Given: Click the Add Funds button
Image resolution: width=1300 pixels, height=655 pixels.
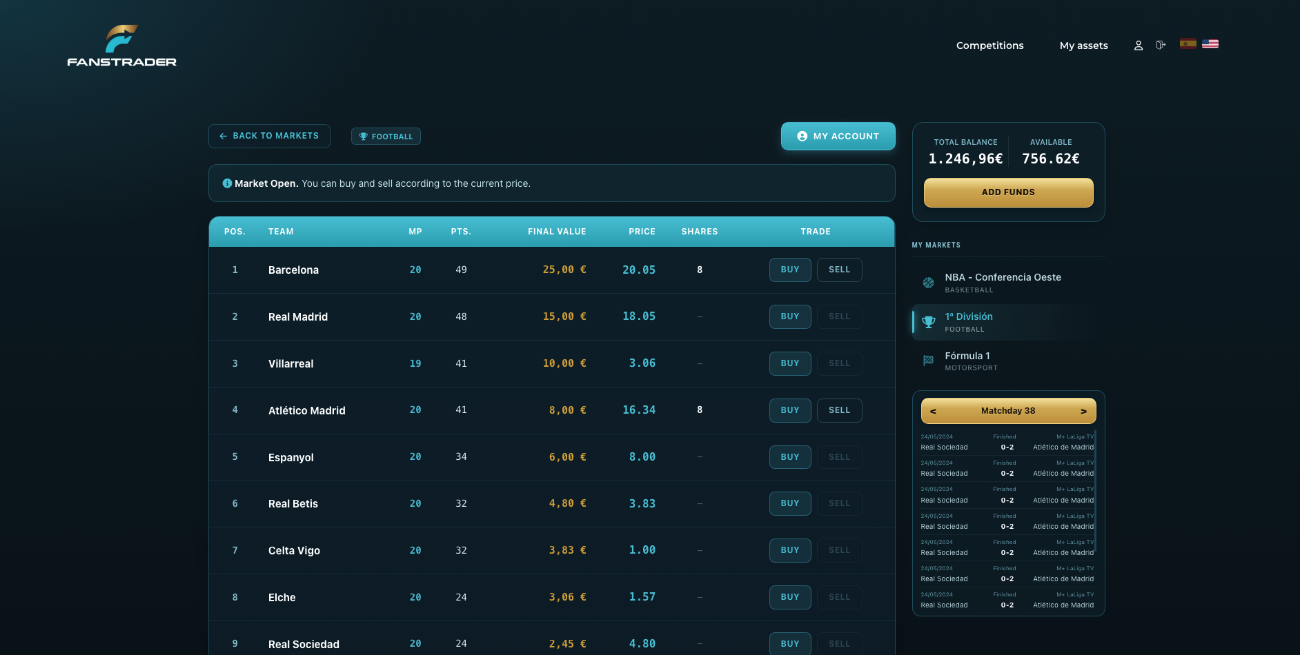Looking at the screenshot, I should 1009,192.
